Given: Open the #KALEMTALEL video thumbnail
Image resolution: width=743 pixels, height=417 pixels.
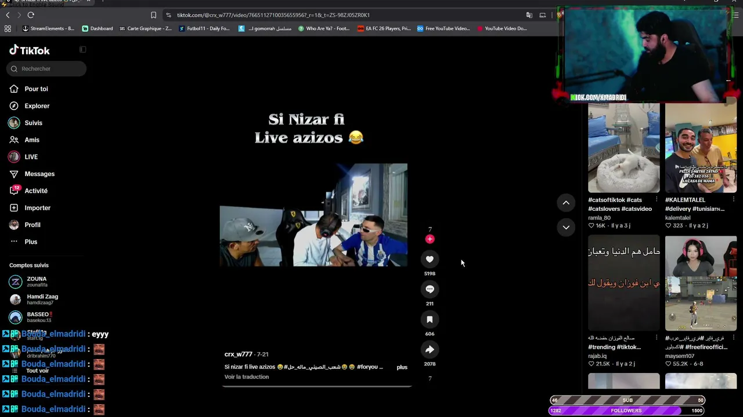Looking at the screenshot, I should (x=701, y=148).
